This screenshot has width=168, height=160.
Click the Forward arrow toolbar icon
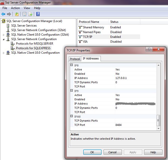pos(9,14)
